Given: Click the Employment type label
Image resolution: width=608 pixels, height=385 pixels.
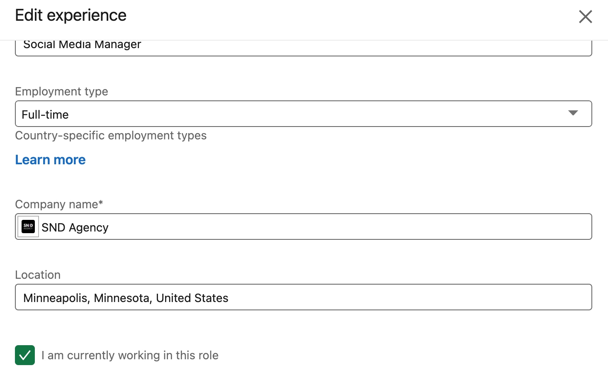Looking at the screenshot, I should 61,91.
